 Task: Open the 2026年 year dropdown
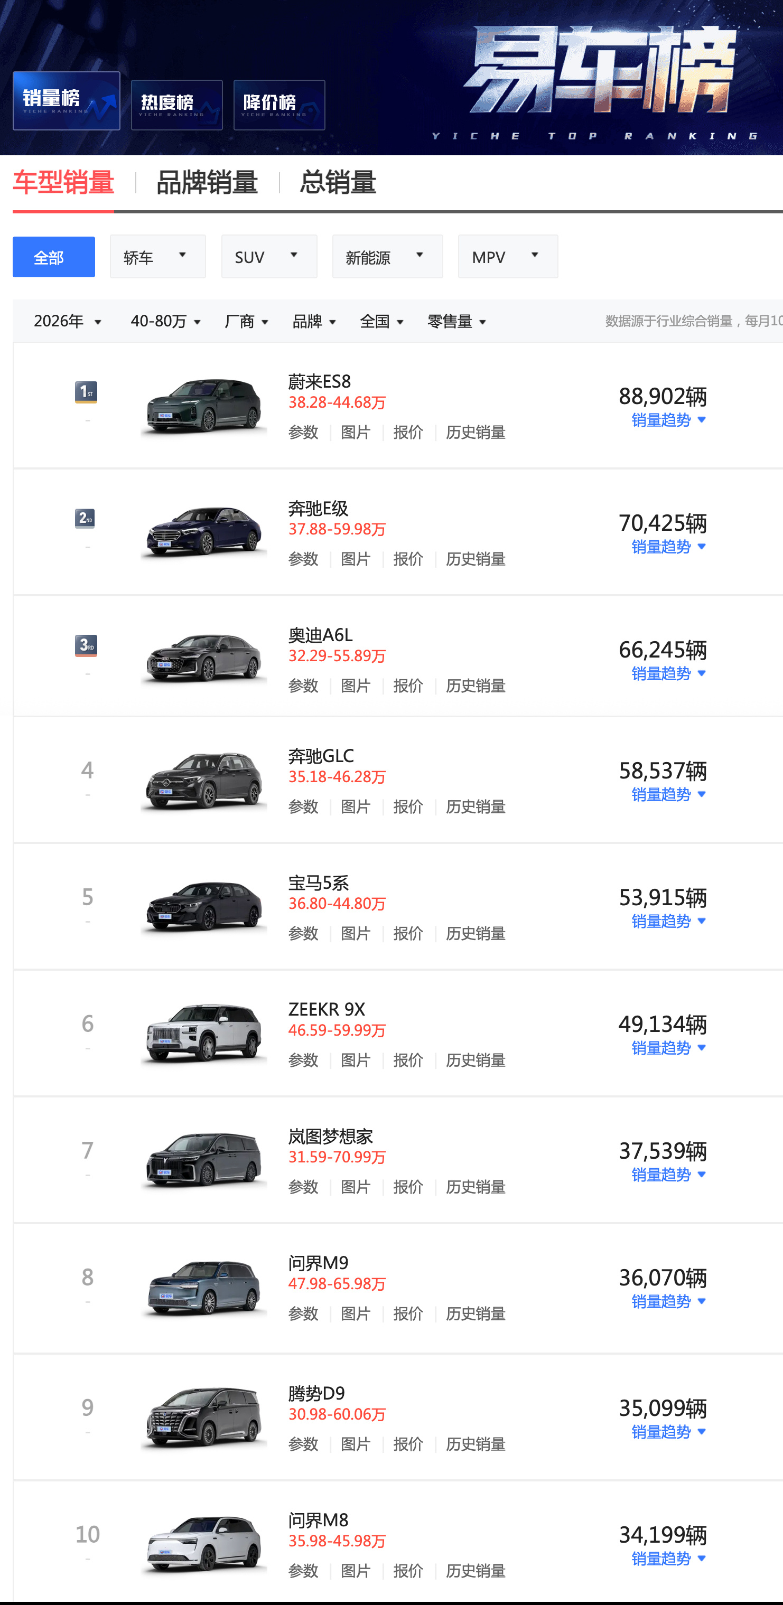[67, 322]
